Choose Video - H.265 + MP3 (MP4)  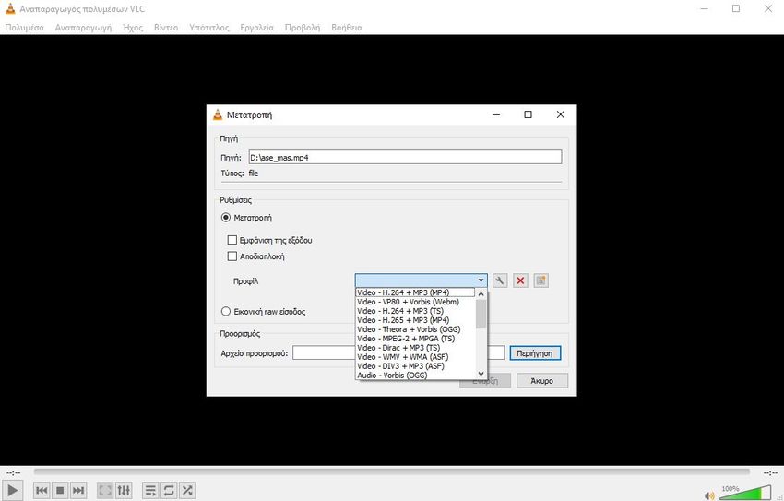click(x=415, y=320)
